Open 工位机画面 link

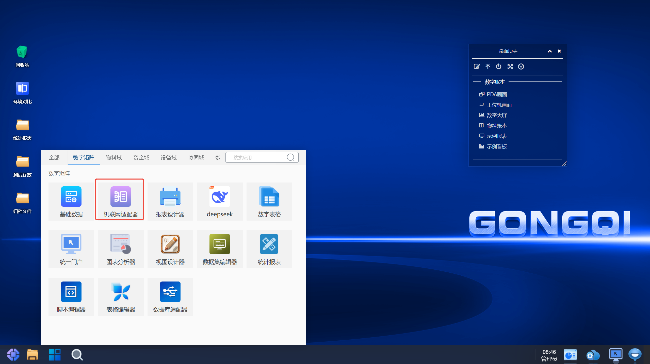tap(495, 105)
